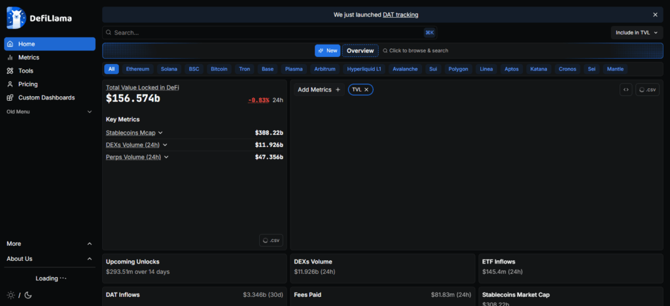Download chart data as .csv

coord(647,90)
